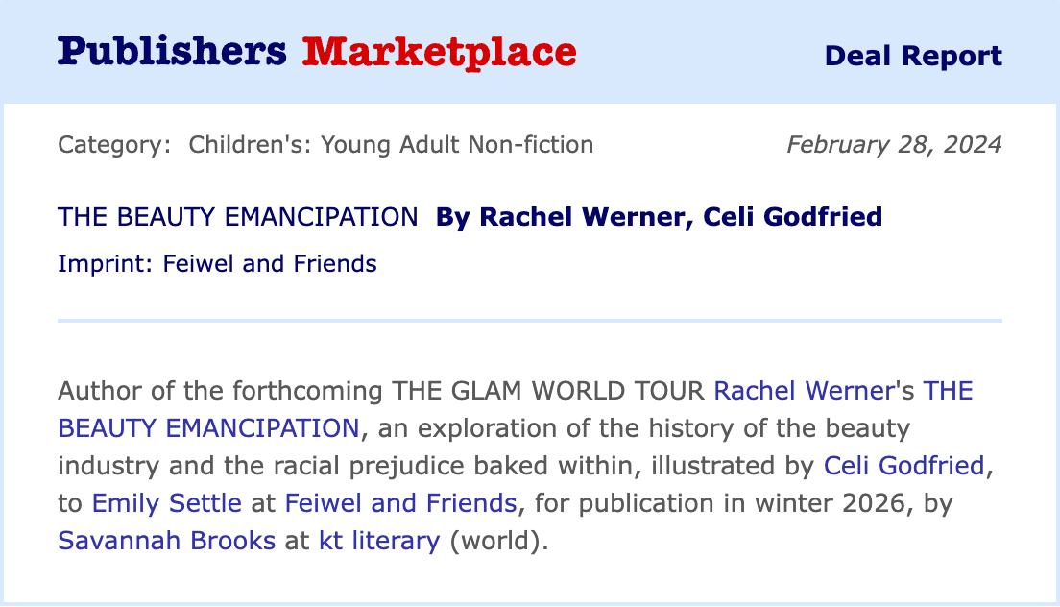Open the Emily Settle editor link

click(x=166, y=503)
